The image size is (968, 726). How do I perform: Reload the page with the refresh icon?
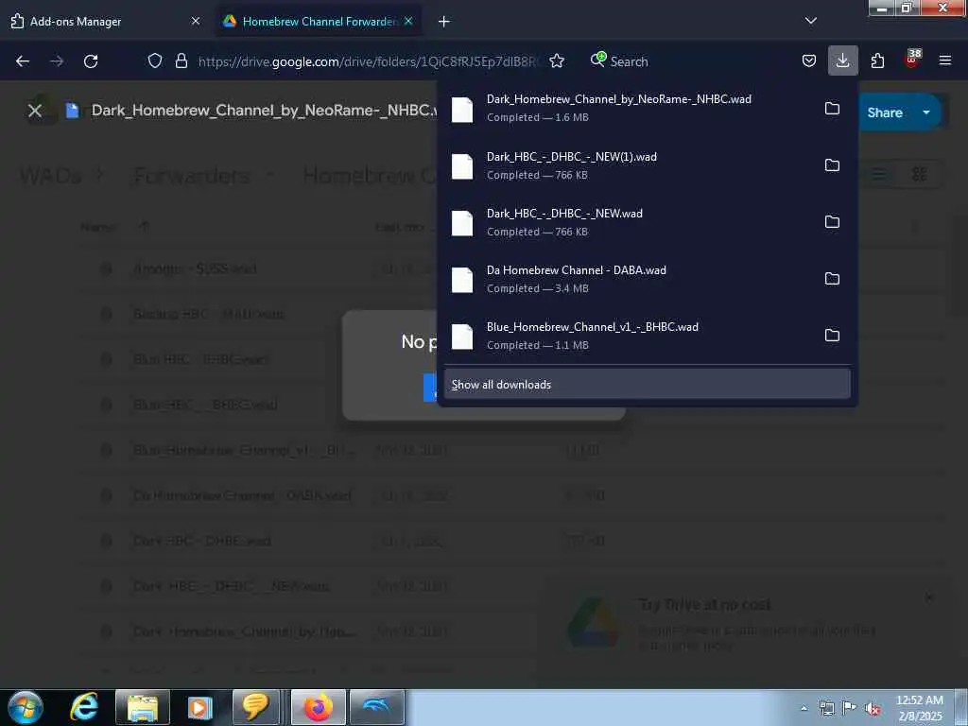[x=91, y=61]
